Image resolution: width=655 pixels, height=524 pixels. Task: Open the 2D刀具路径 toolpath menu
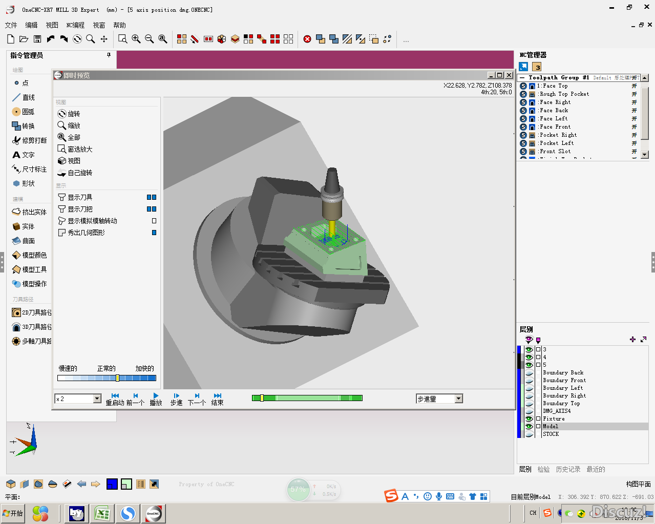coord(32,312)
